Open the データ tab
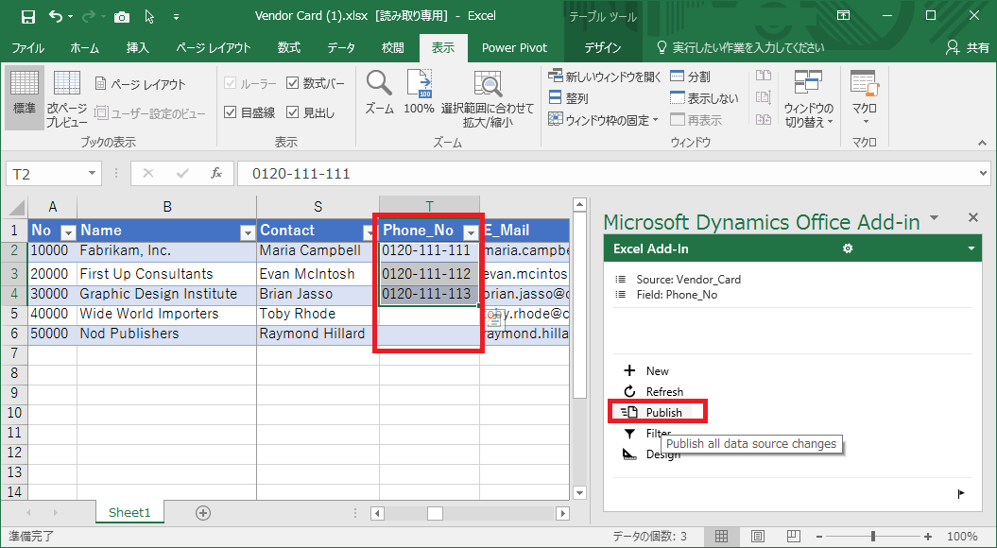This screenshot has height=548, width=997. pos(341,47)
